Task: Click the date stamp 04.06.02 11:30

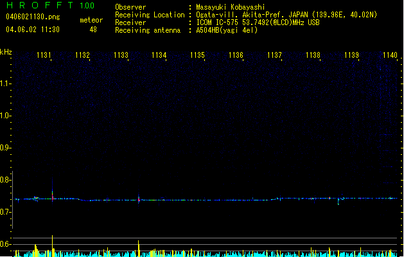Action: click(33, 30)
